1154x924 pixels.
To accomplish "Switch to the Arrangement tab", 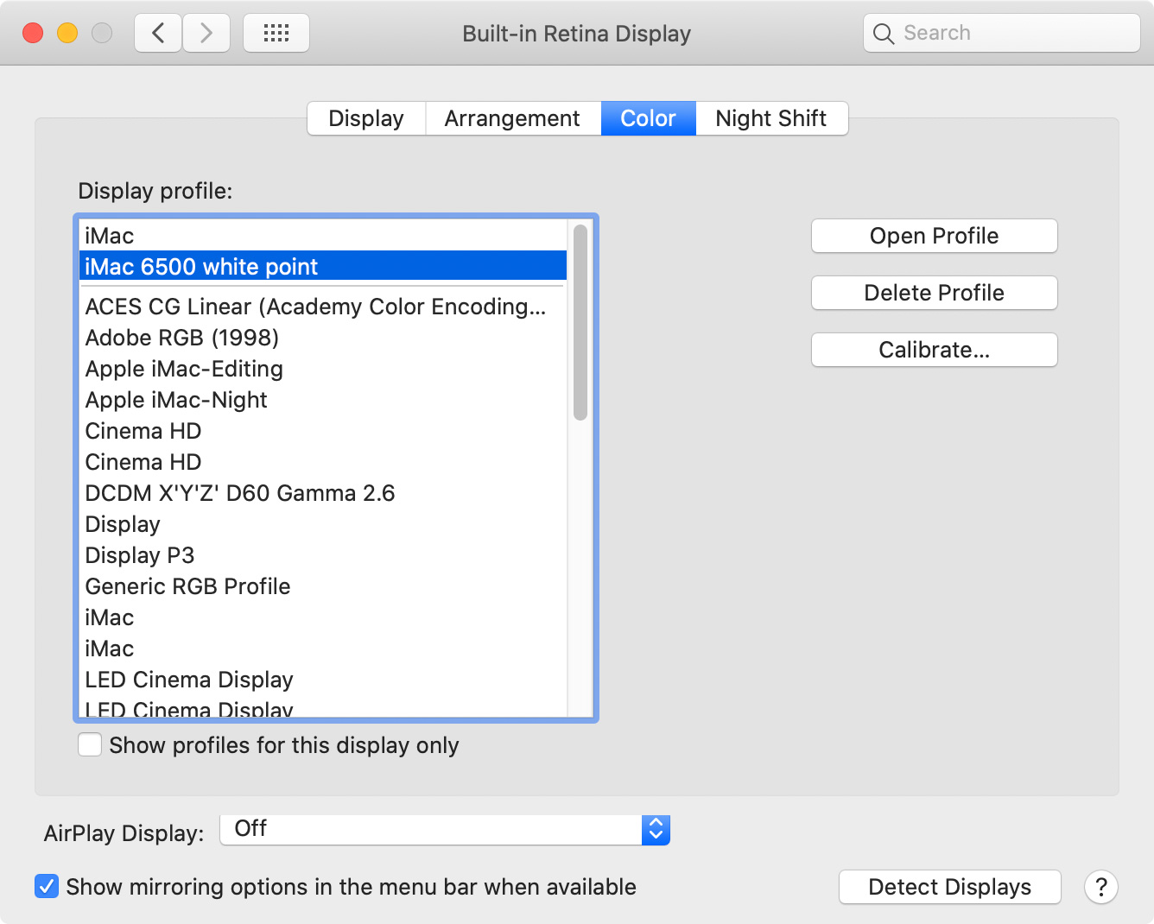I will (x=512, y=118).
